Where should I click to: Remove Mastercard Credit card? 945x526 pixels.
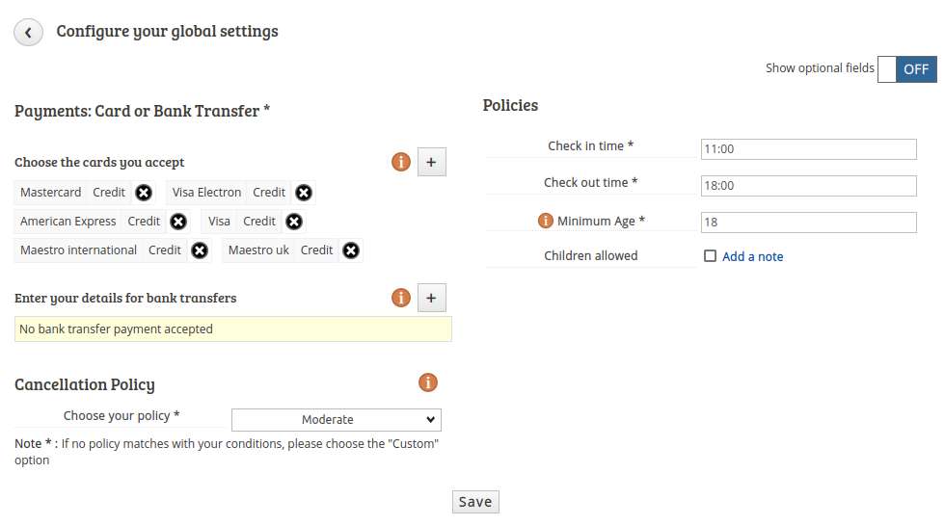click(144, 193)
